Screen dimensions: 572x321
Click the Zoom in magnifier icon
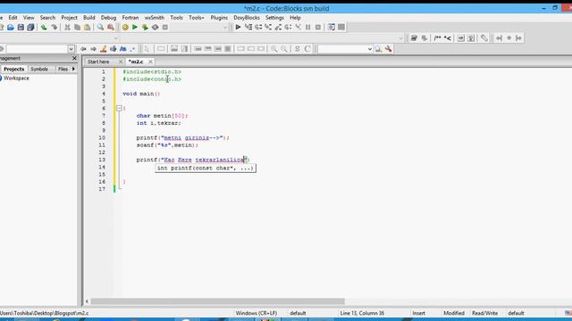pyautogui.click(x=274, y=49)
